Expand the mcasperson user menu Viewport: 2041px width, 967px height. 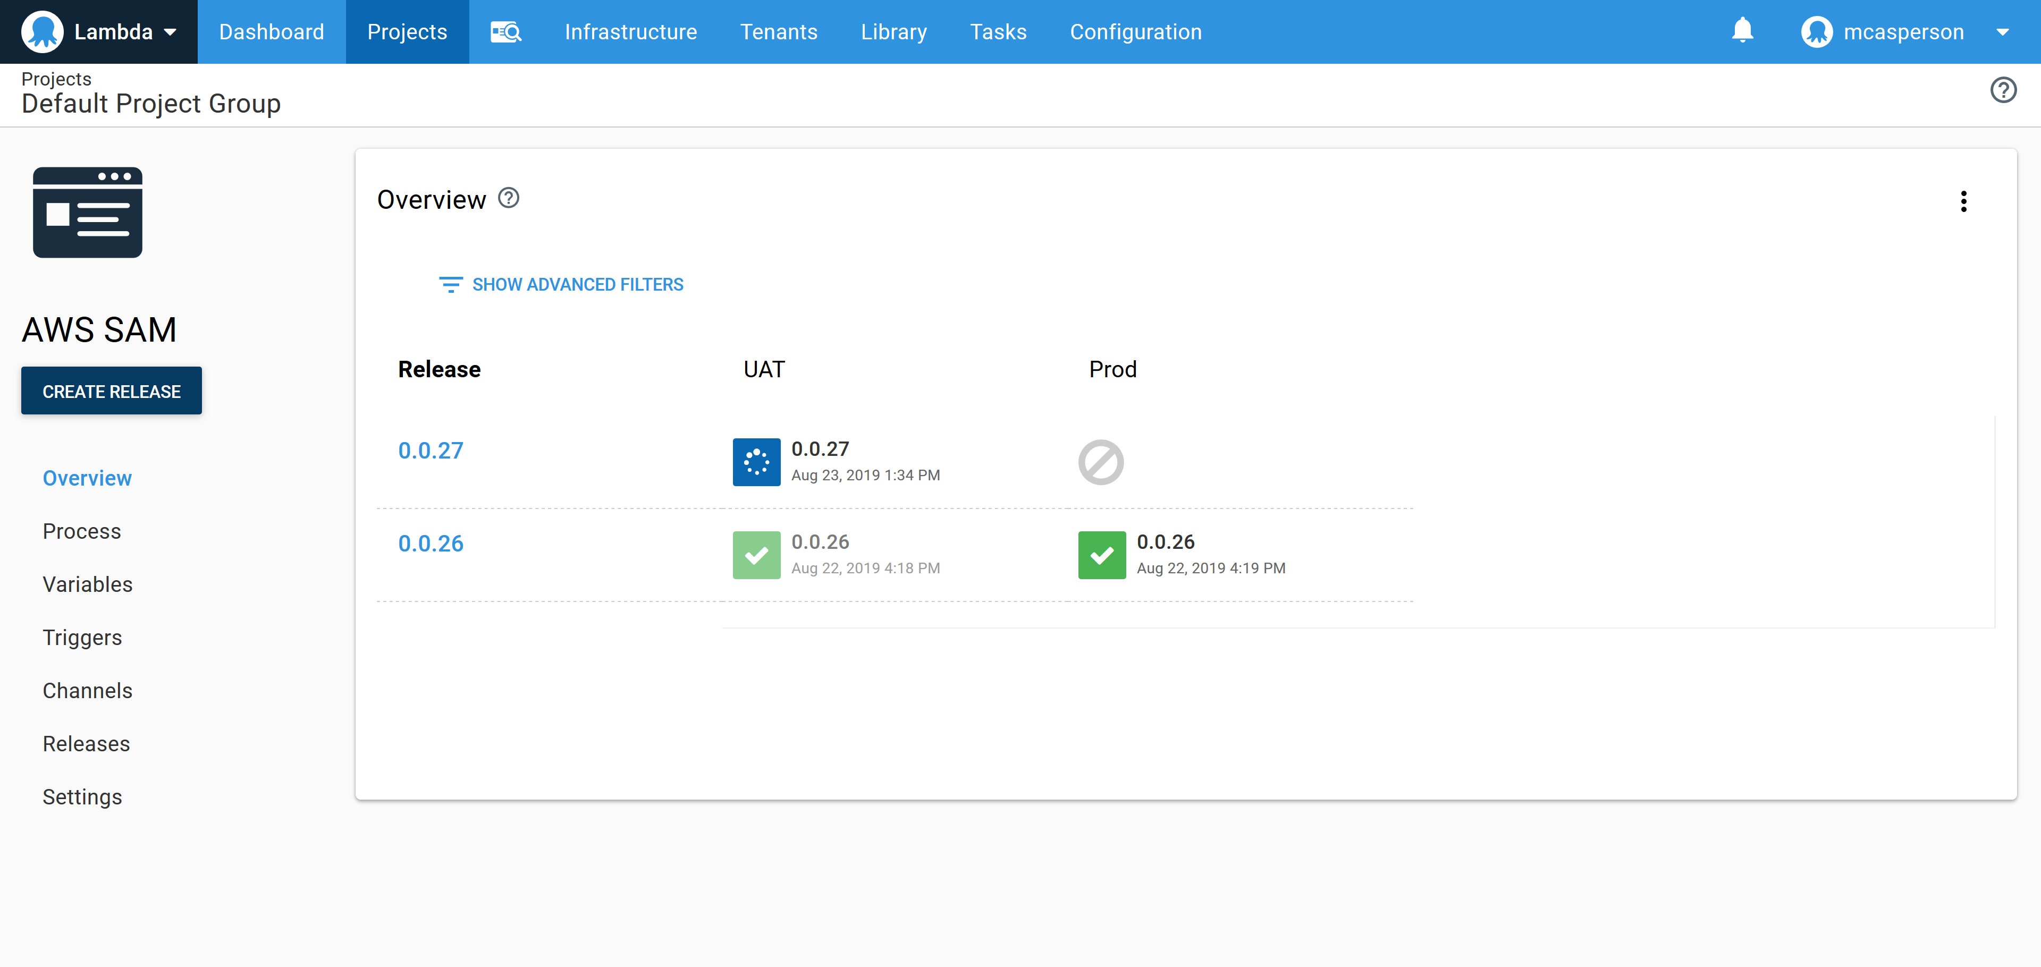pyautogui.click(x=1904, y=32)
